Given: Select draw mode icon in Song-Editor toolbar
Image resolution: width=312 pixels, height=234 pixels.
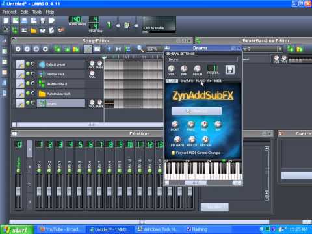Looking at the screenshot, I should 88,49.
